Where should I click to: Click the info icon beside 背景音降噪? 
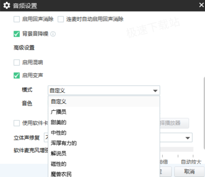coord(53,34)
